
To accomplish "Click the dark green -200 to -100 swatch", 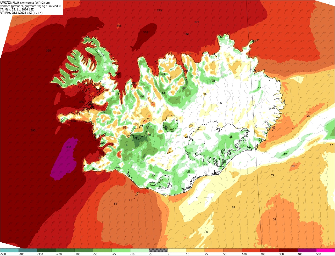I will (65, 251).
